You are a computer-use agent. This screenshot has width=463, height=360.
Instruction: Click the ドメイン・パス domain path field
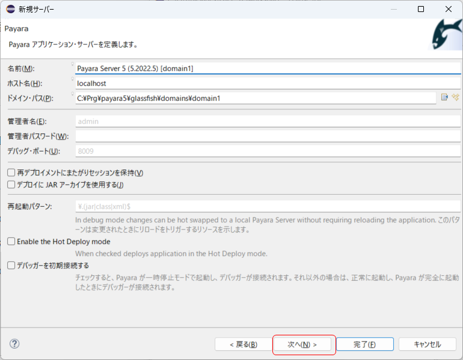(x=256, y=98)
